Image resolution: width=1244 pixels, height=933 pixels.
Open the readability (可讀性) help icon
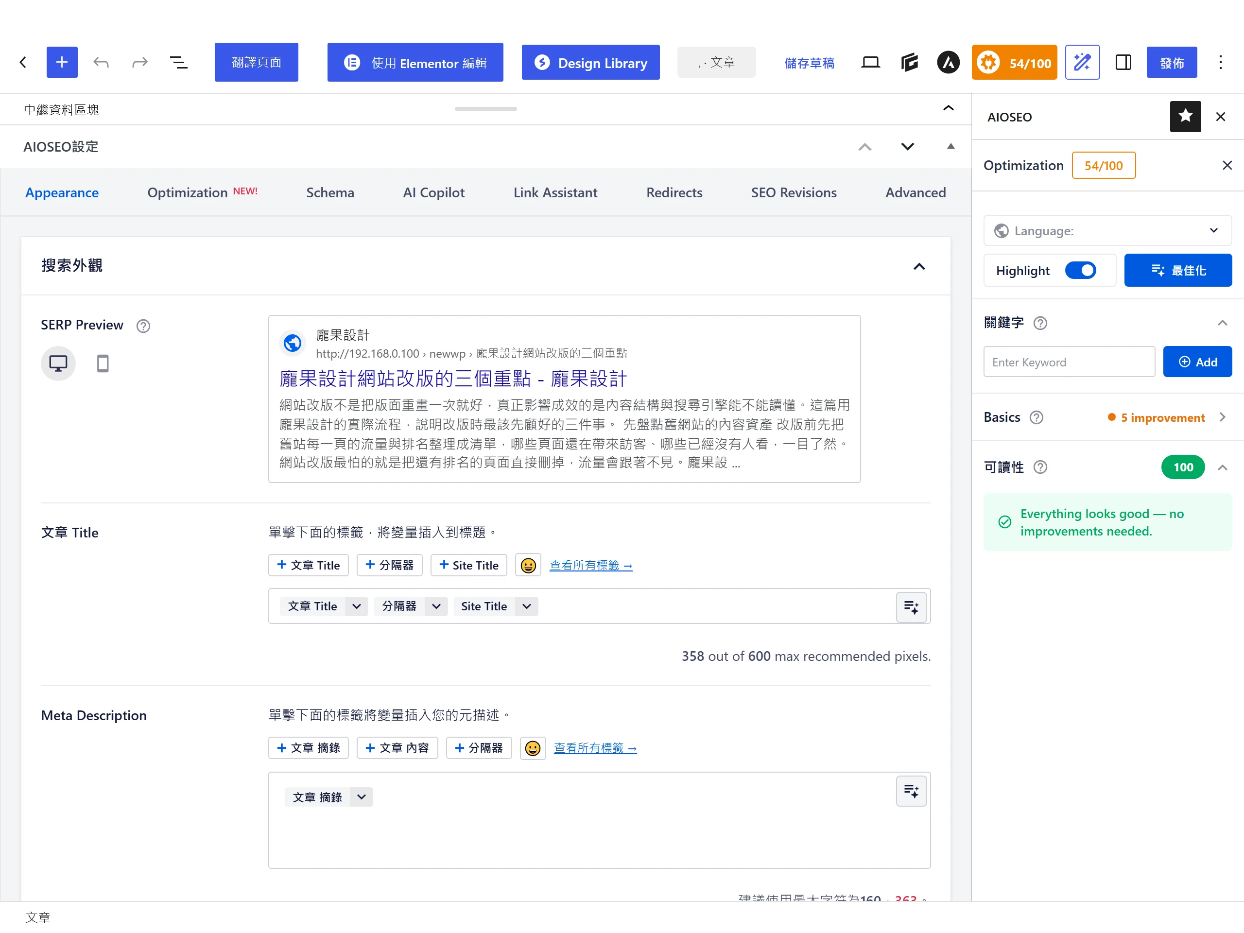click(x=1040, y=467)
